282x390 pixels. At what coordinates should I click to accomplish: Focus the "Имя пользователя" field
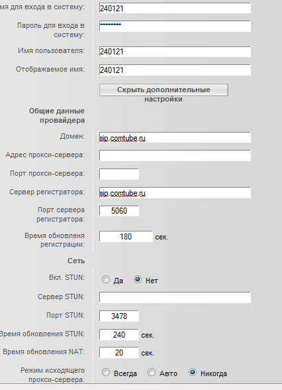coord(175,52)
